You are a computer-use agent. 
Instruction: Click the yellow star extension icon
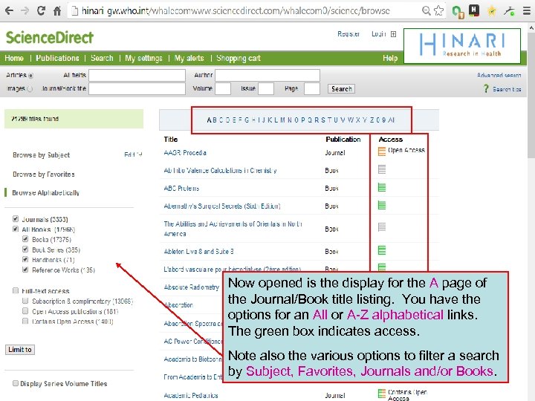tap(492, 11)
